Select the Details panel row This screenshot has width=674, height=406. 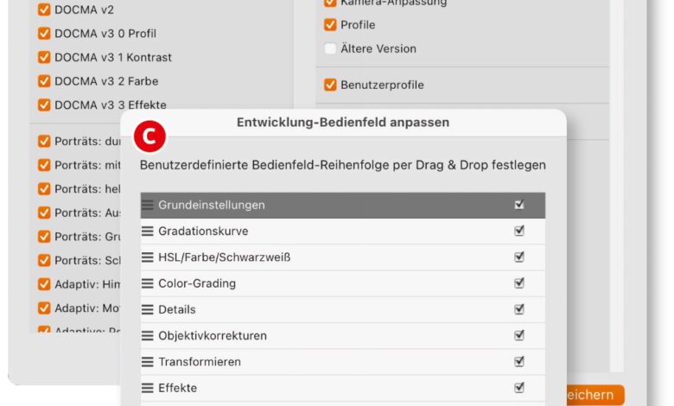pyautogui.click(x=328, y=309)
